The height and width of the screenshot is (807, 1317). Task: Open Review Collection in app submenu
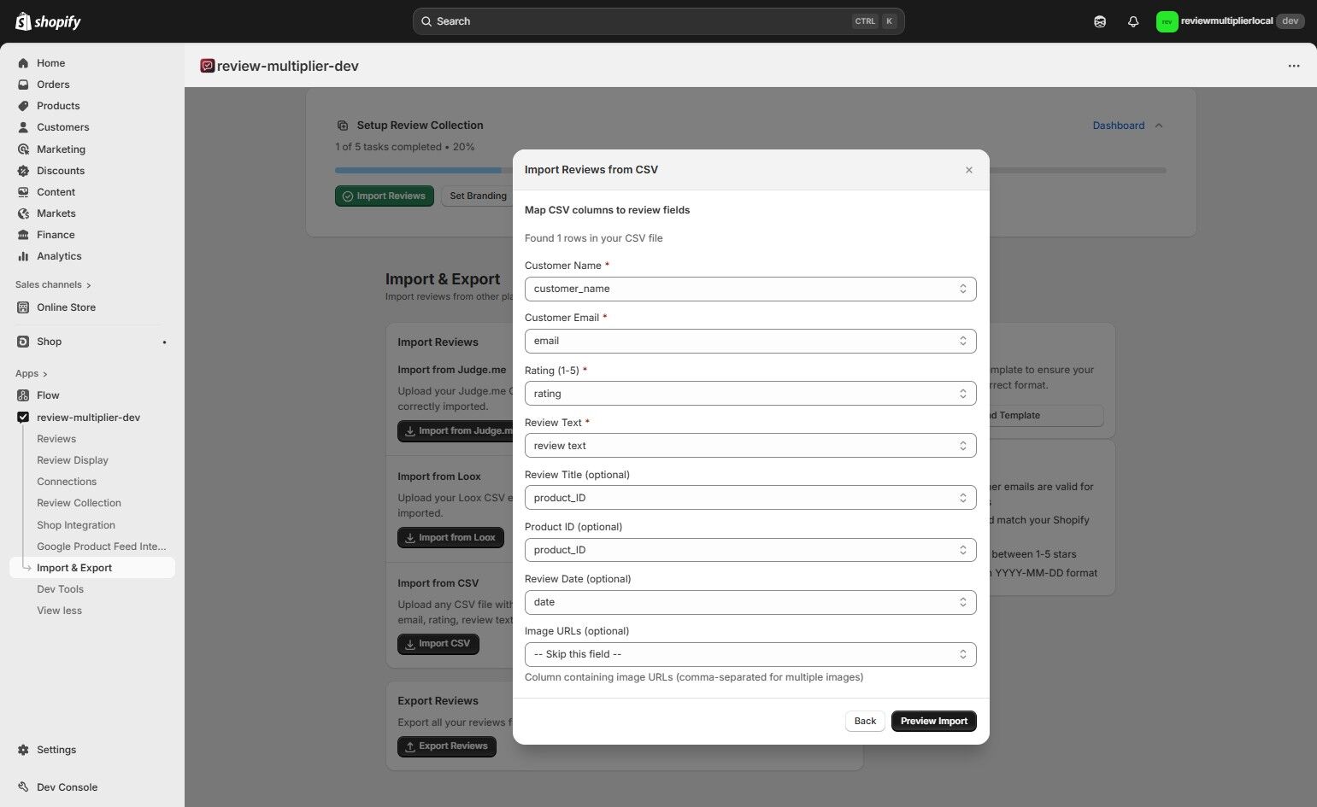point(79,503)
